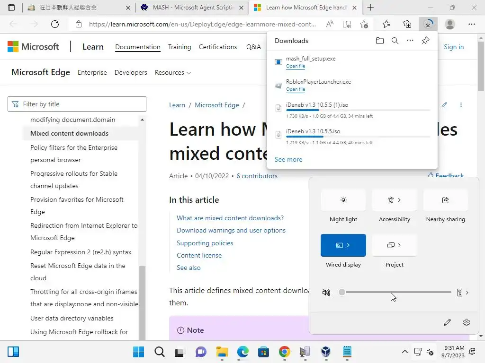Open Immersive Reader icon in address bar

click(347, 24)
